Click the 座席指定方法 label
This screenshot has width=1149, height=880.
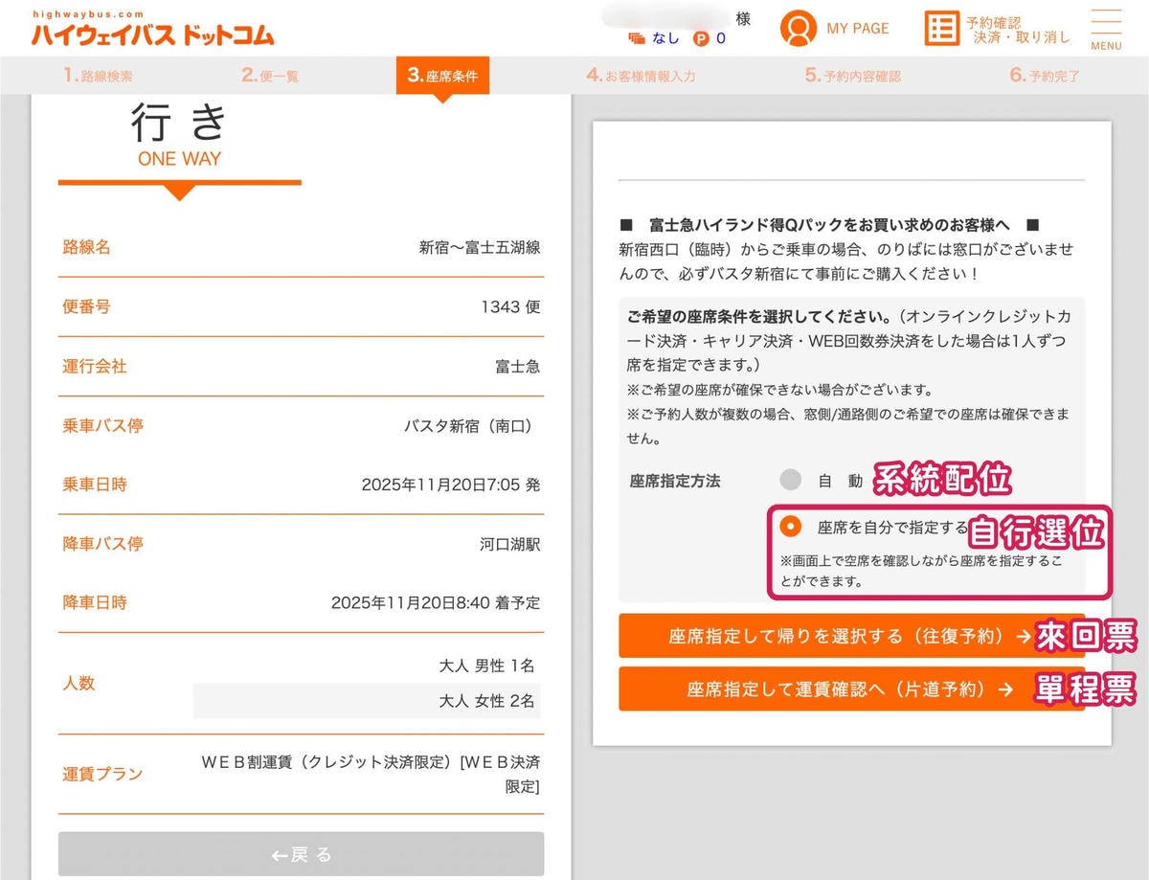coord(675,480)
